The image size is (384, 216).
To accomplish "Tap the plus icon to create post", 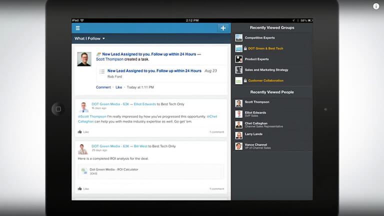I will click(223, 28).
